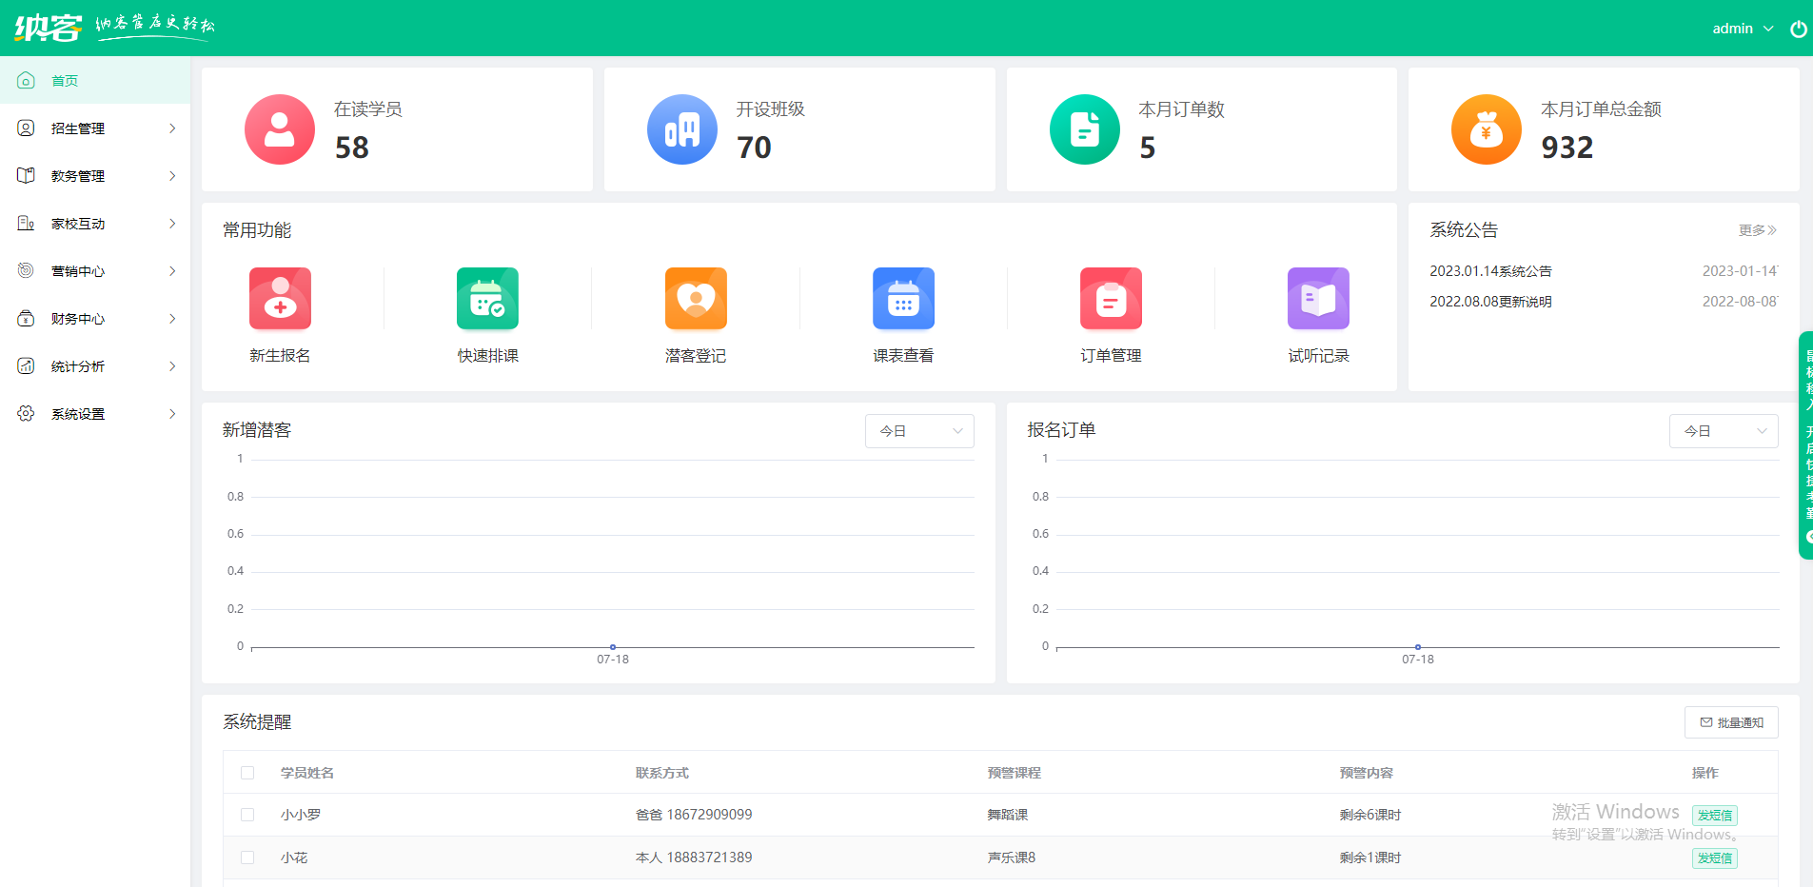Open 更多 link in 系统公告 panel

coord(1756,229)
